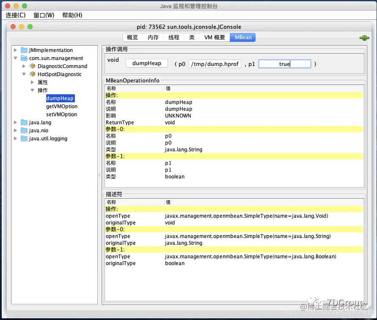
Task: Select the 属性 tree label
Action: click(43, 82)
